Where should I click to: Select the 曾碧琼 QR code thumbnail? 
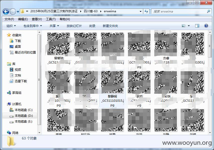click(x=58, y=44)
